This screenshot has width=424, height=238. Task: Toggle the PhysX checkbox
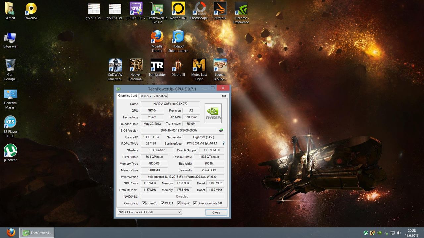pyautogui.click(x=179, y=203)
